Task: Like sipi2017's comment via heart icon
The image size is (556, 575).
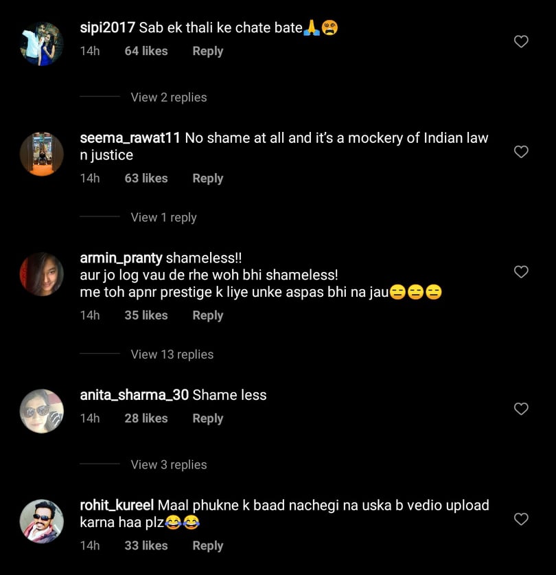Action: (x=521, y=41)
